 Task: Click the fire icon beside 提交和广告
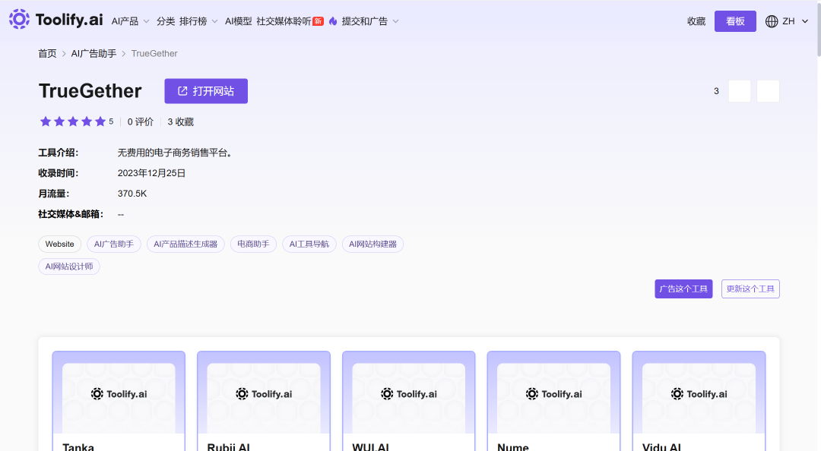point(333,21)
